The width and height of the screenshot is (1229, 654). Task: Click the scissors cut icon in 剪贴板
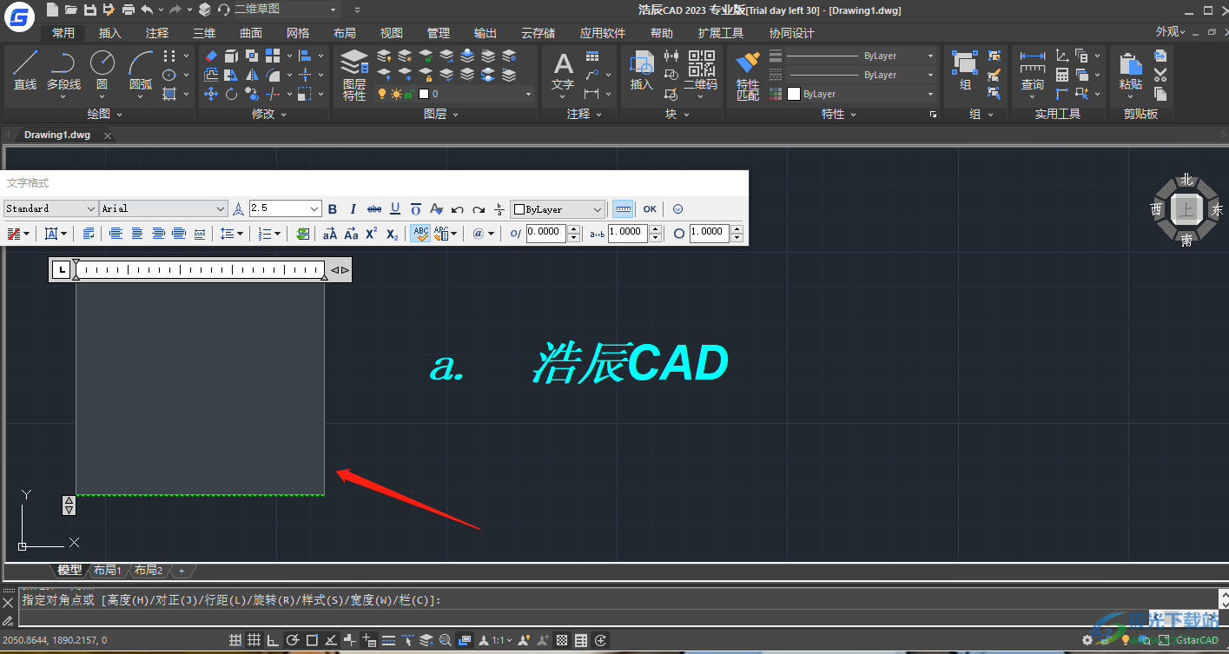[1160, 75]
